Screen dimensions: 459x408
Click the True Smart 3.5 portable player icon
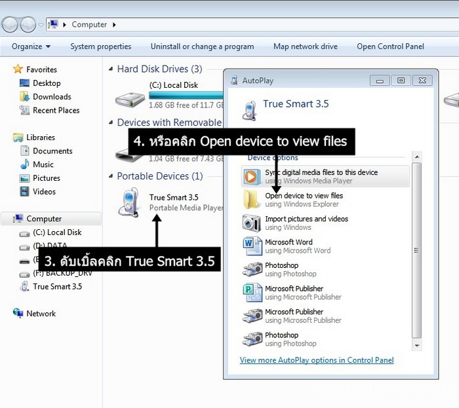click(x=129, y=202)
